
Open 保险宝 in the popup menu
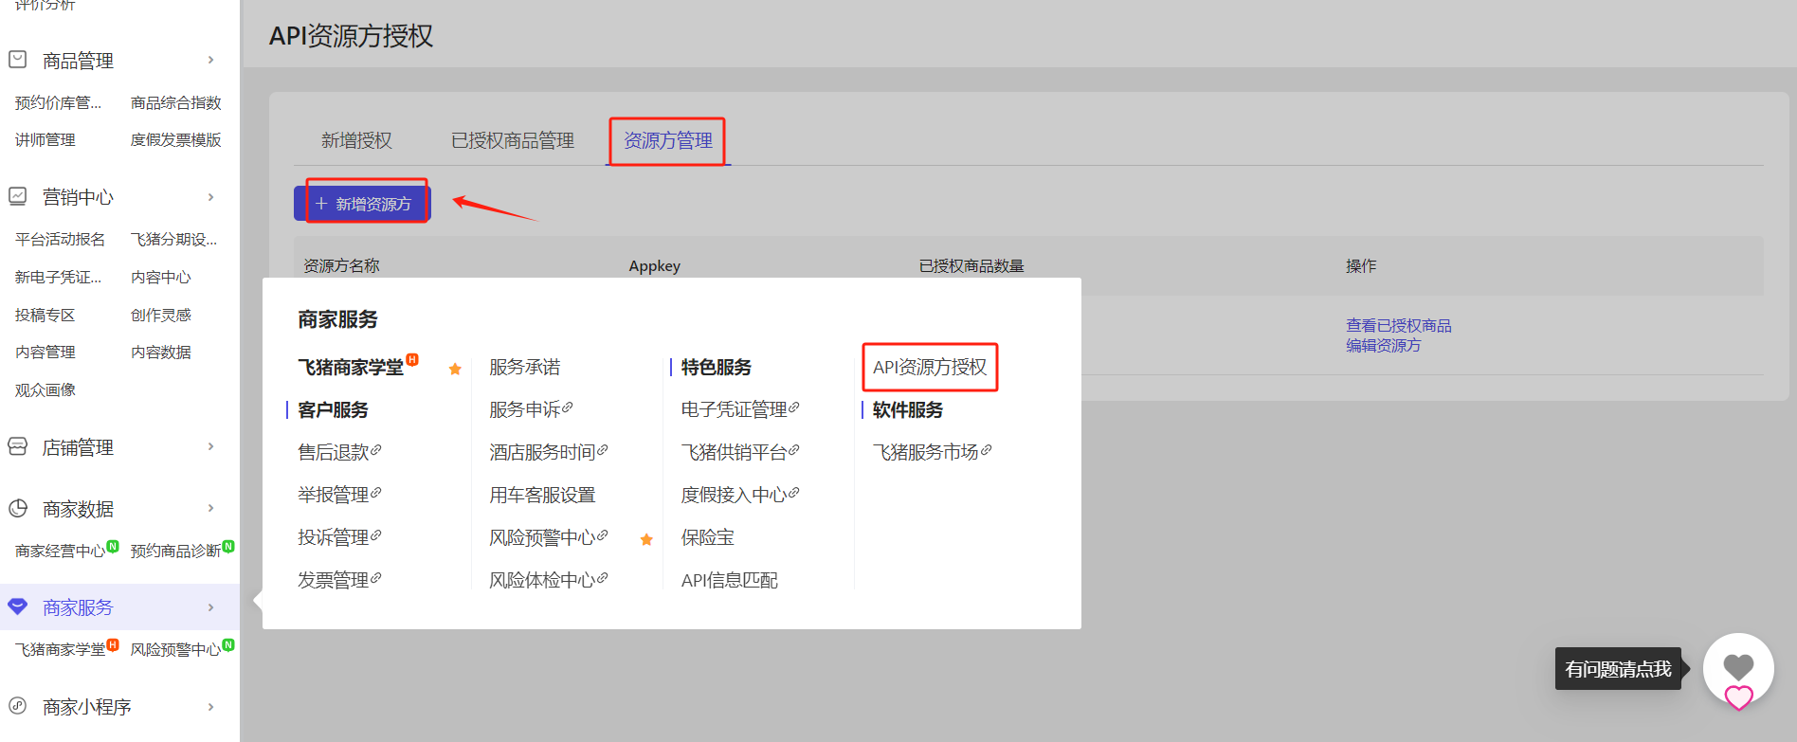point(708,537)
